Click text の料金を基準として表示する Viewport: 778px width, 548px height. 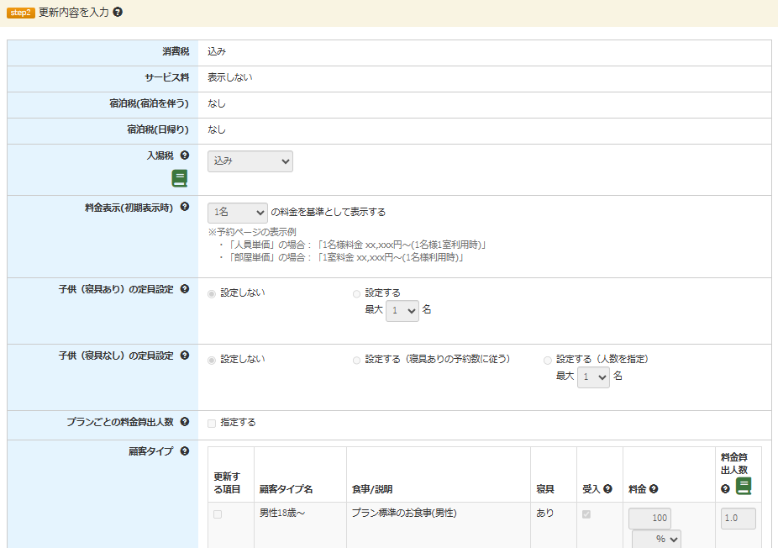tap(328, 212)
